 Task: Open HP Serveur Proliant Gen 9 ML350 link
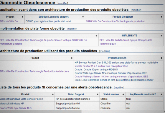[116, 63]
